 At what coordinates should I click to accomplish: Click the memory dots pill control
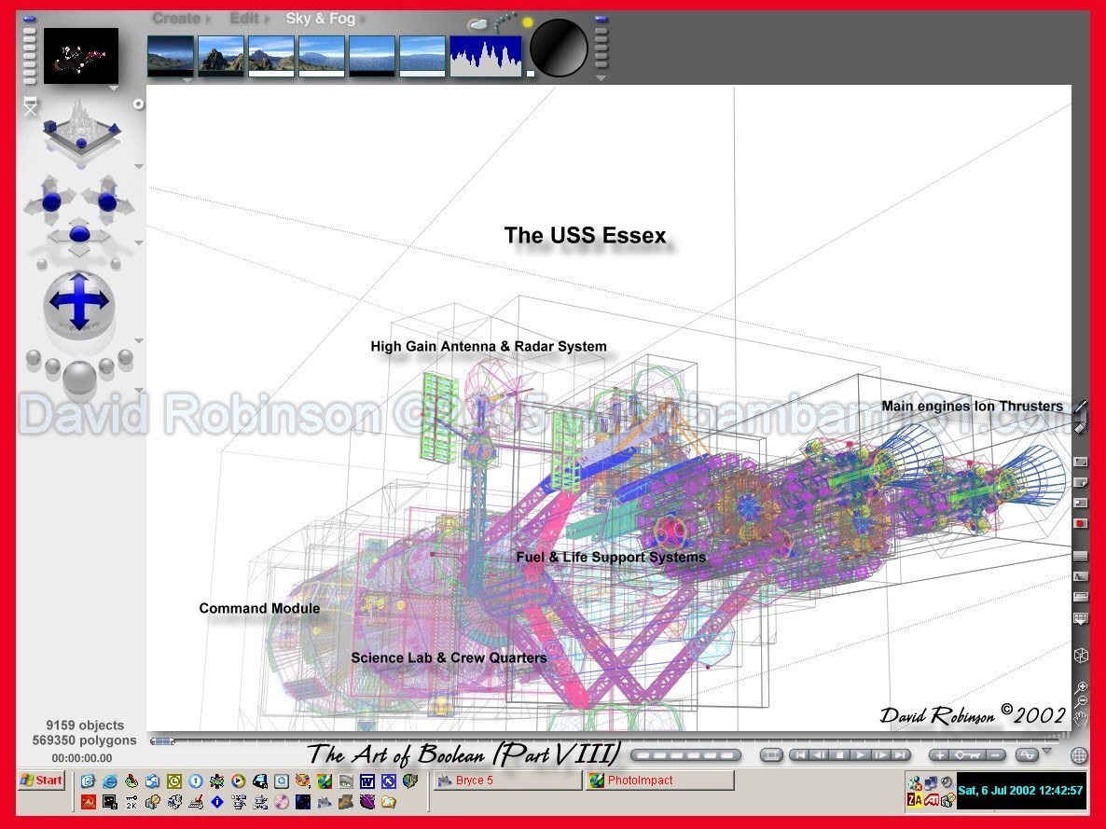coord(685,755)
